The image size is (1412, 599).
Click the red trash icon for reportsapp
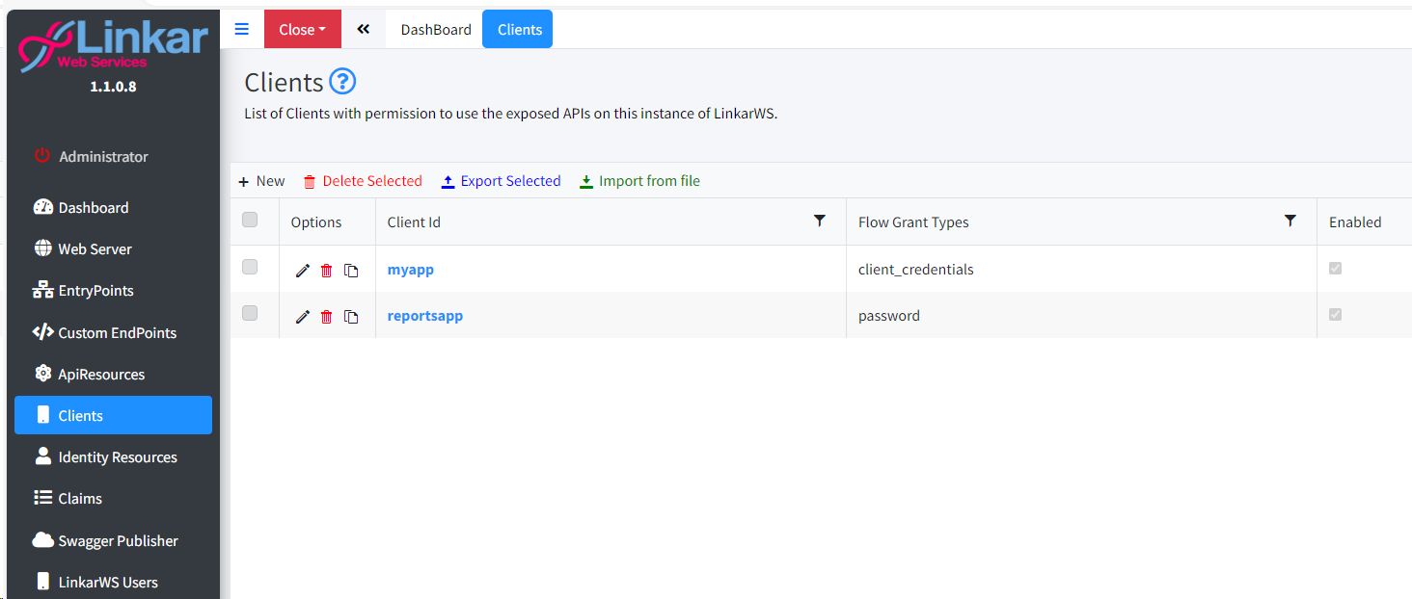(x=326, y=317)
